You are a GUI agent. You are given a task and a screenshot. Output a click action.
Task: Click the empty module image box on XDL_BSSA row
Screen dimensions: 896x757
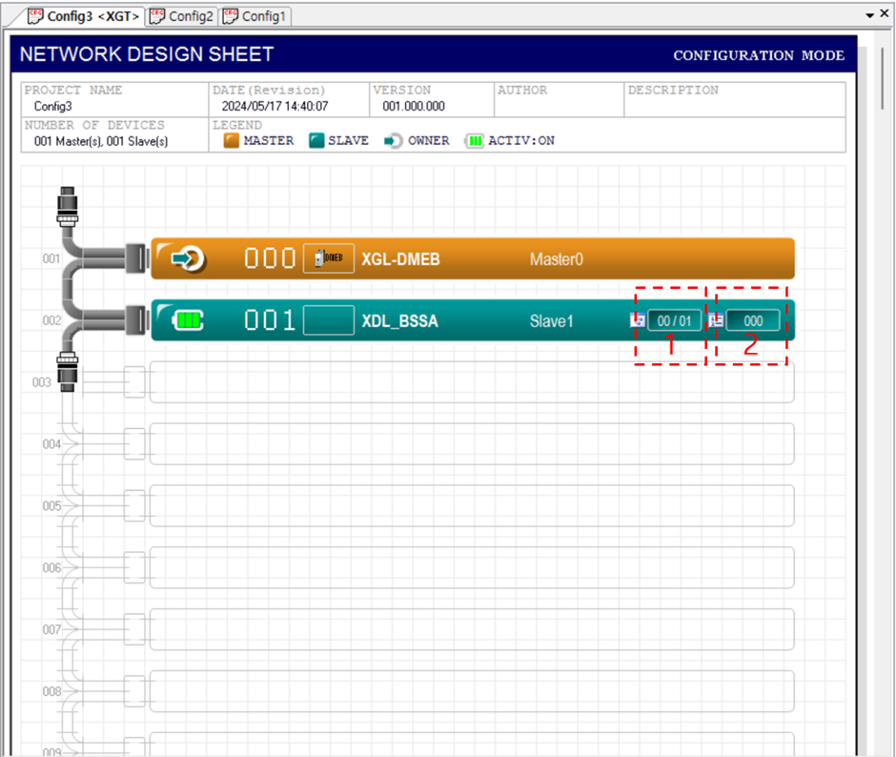tap(329, 320)
